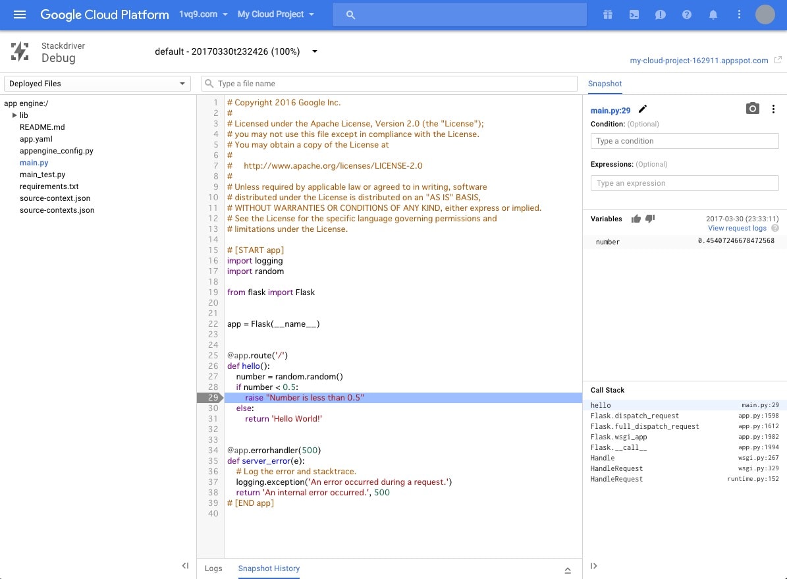Click line number 37 in the gutter

tap(213, 482)
